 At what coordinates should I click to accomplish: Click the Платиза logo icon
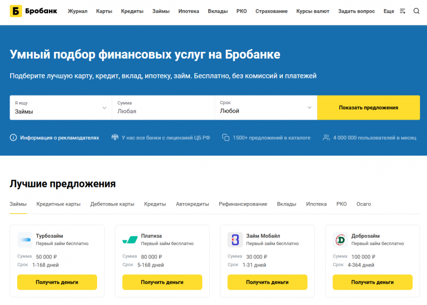(130, 239)
